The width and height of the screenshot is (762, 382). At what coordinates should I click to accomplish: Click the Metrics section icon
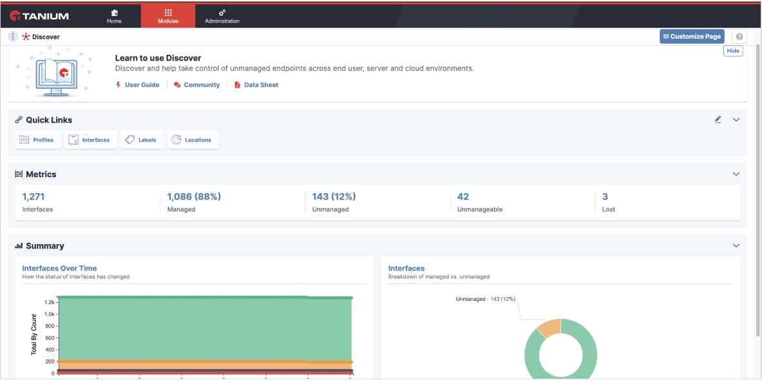19,174
